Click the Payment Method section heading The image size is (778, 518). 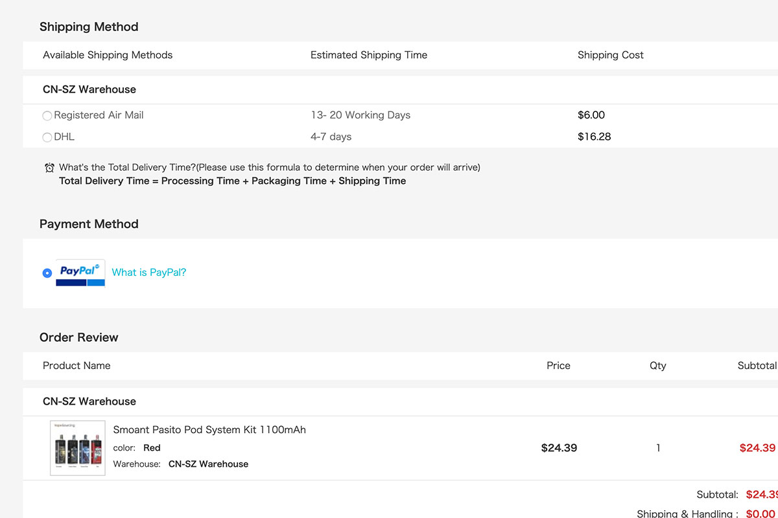(89, 224)
